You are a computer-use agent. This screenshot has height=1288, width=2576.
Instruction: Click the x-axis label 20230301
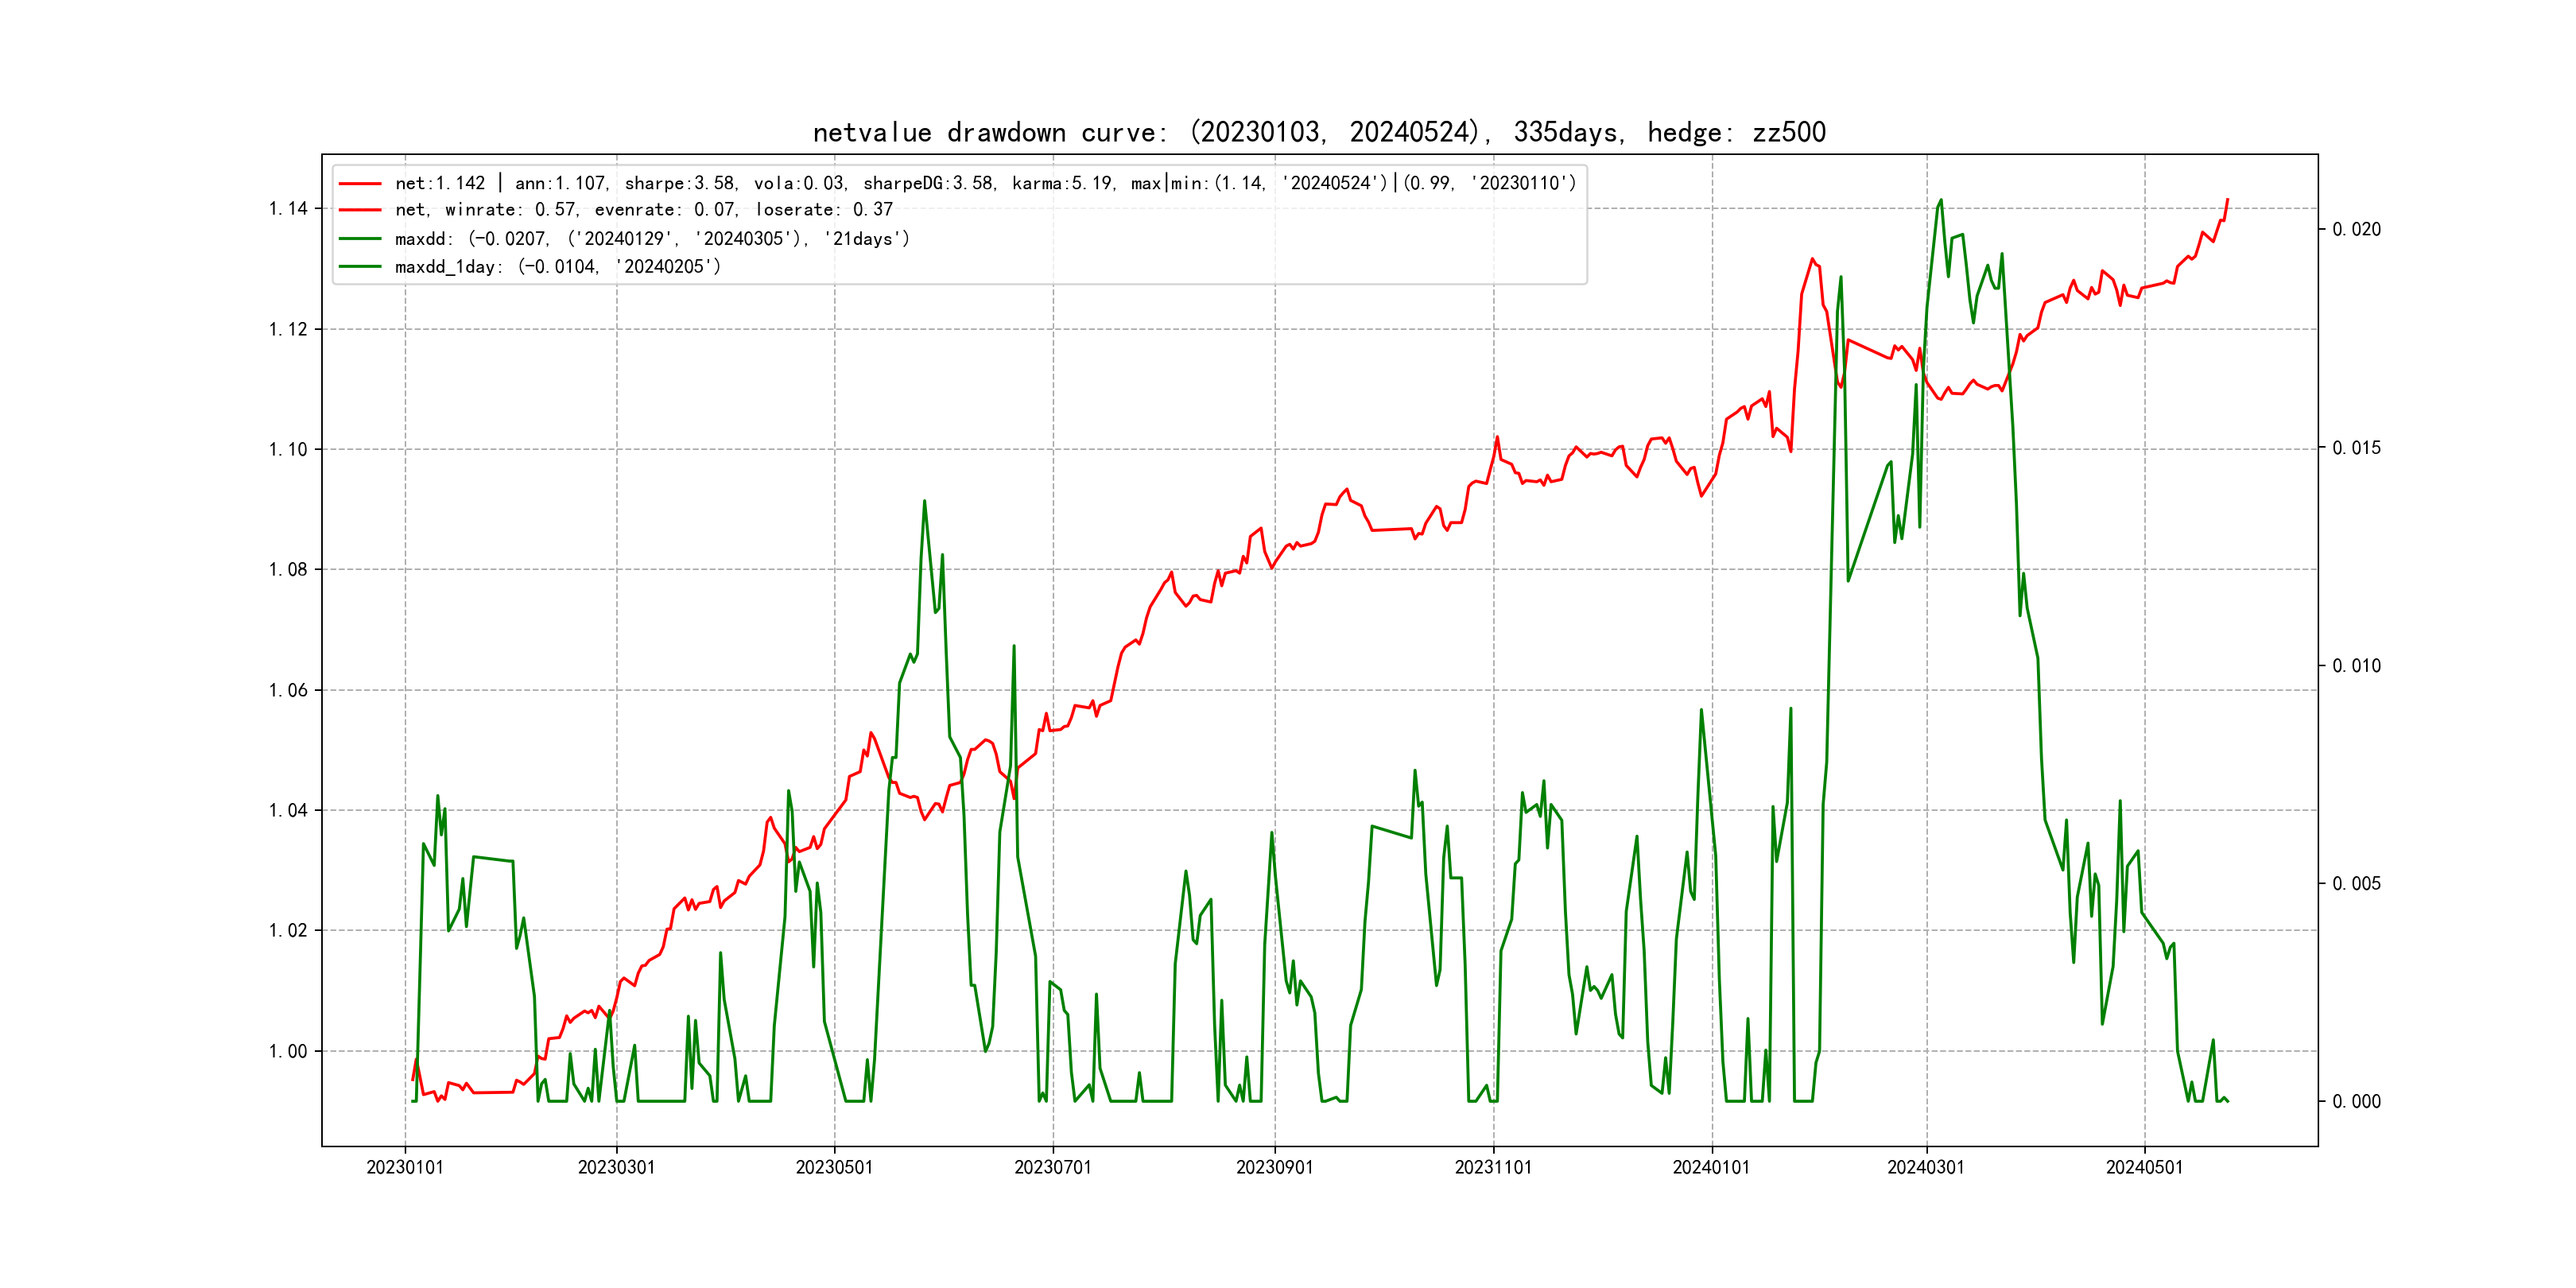[616, 1167]
